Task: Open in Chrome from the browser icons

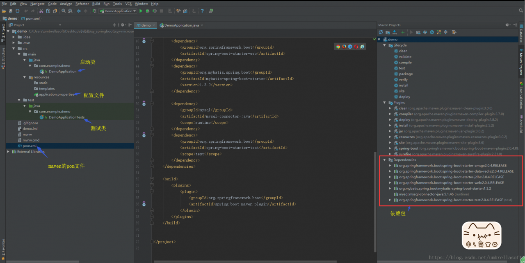Action: tap(338, 47)
